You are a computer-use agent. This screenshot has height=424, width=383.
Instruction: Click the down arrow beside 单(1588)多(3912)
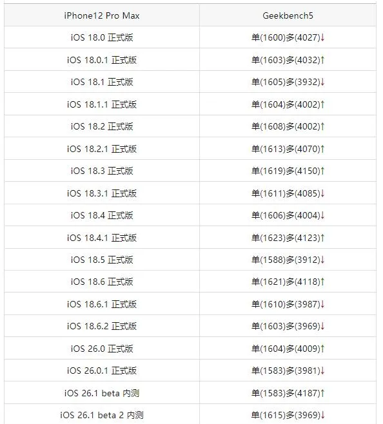click(322, 260)
